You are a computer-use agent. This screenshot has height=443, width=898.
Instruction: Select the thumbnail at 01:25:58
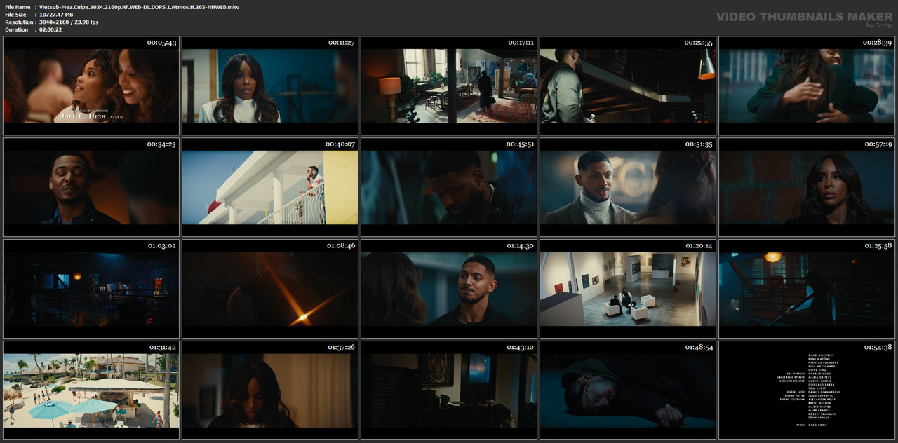click(807, 289)
